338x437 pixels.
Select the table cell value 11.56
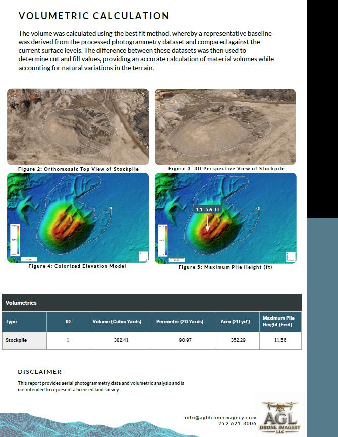(x=280, y=340)
